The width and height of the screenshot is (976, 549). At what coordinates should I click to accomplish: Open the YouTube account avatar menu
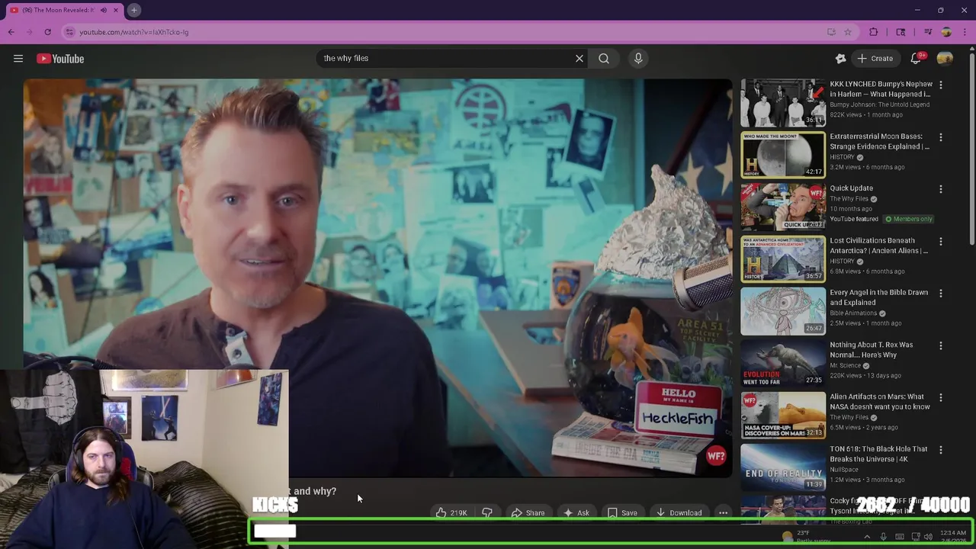point(945,59)
